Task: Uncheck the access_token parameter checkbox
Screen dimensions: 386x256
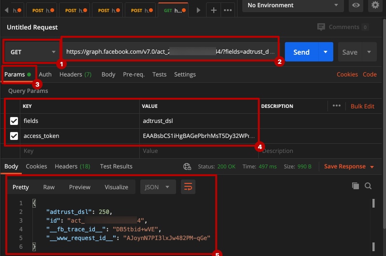Action: (14, 136)
